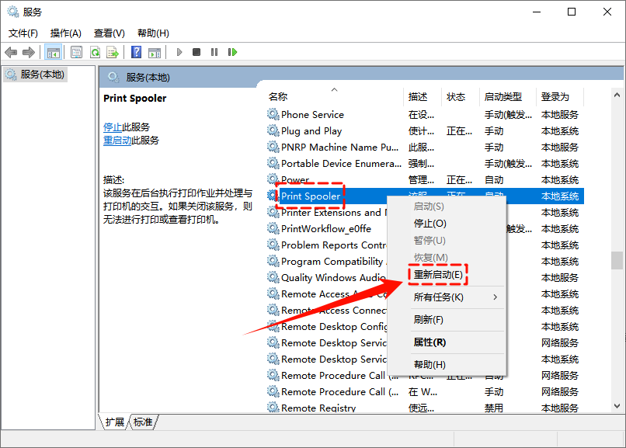The width and height of the screenshot is (626, 448).
Task: Sort by the 启动类型 column header
Action: 503,97
